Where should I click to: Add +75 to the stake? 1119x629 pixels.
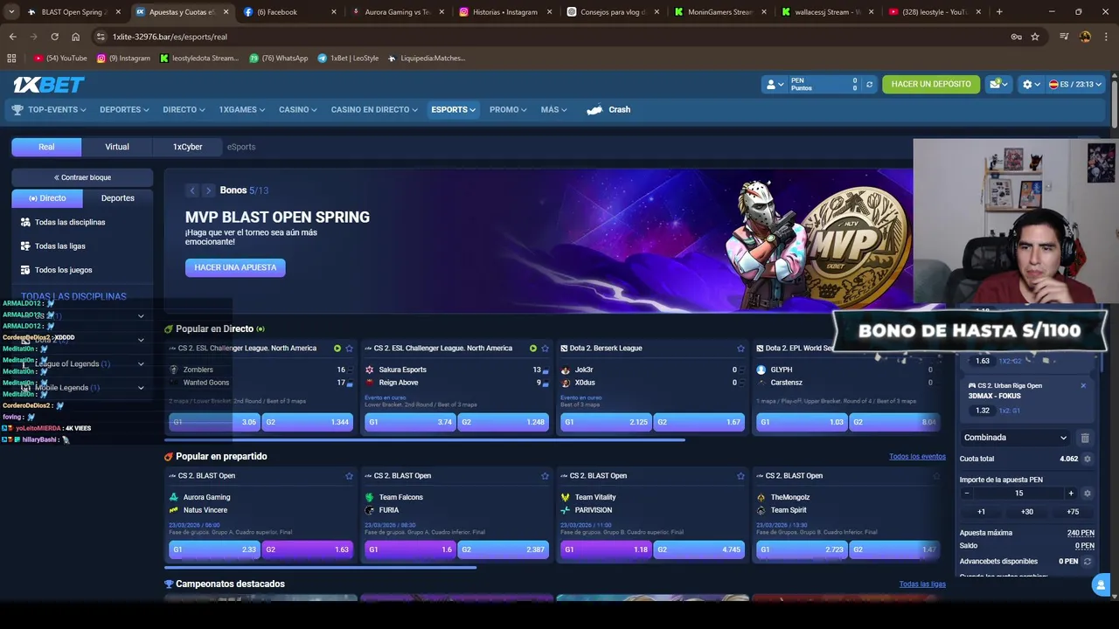click(1073, 512)
